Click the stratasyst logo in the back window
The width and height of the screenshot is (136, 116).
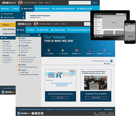pyautogui.click(x=9, y=3)
